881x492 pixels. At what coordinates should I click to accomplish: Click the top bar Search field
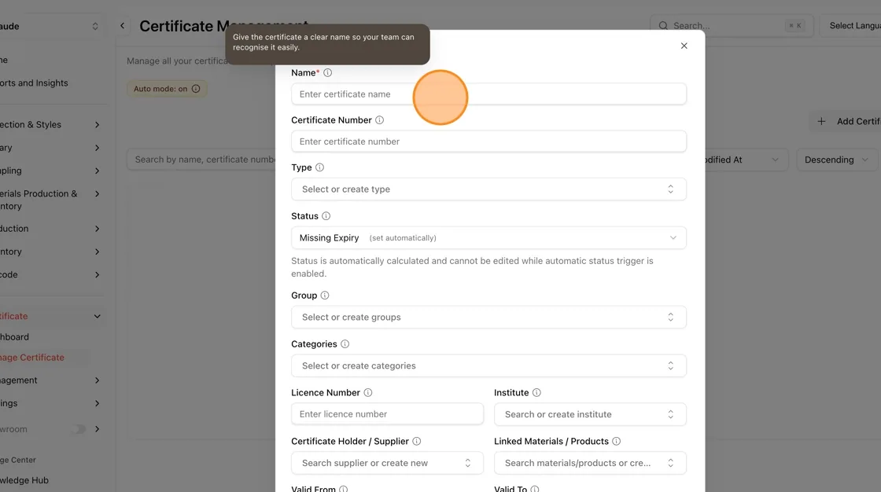tap(732, 26)
